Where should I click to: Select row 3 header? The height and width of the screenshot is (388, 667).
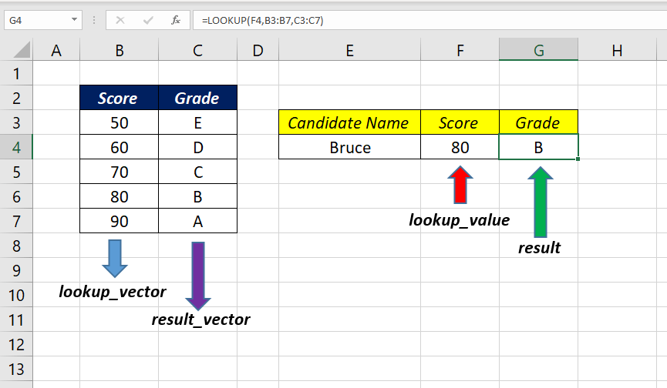click(x=16, y=122)
